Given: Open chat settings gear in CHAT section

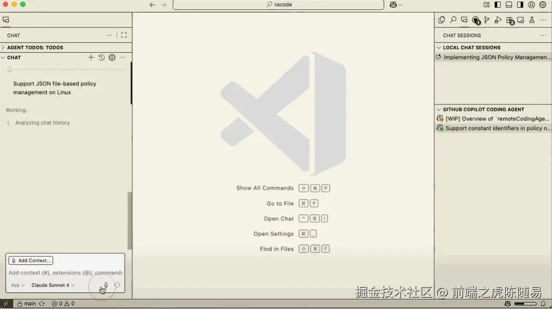Looking at the screenshot, I should tap(112, 57).
